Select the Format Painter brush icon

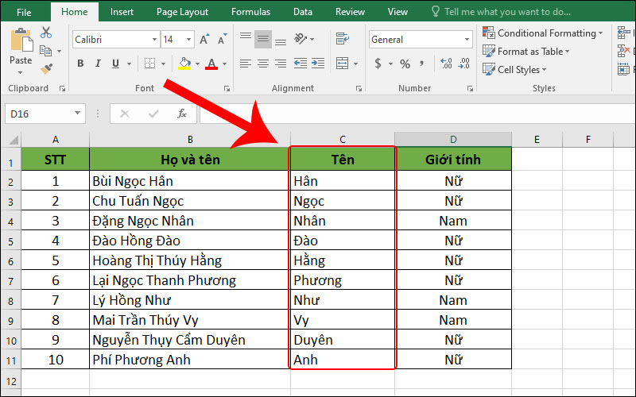(x=46, y=69)
